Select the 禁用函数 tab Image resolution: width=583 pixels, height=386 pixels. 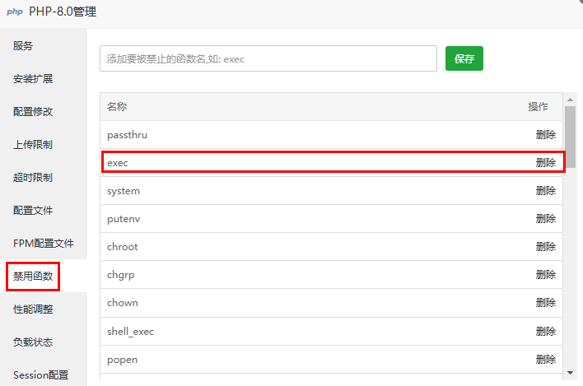[33, 277]
